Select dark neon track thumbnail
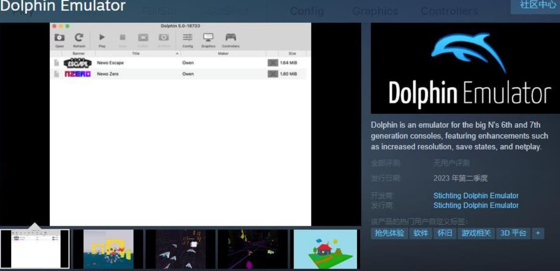This screenshot has height=271, width=560. click(253, 249)
